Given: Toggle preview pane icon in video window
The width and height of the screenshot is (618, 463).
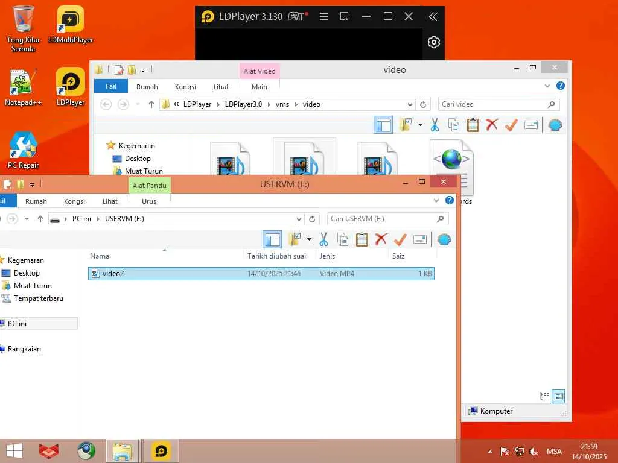Looking at the screenshot, I should (x=383, y=125).
